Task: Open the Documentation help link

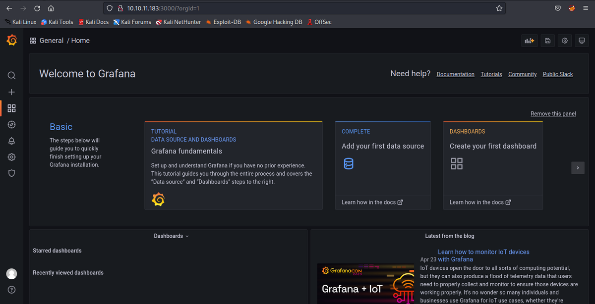Action: (x=455, y=74)
